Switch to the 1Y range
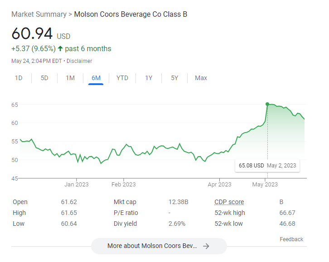 point(149,78)
